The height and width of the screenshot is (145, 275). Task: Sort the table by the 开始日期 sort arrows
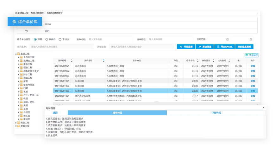click(213, 61)
